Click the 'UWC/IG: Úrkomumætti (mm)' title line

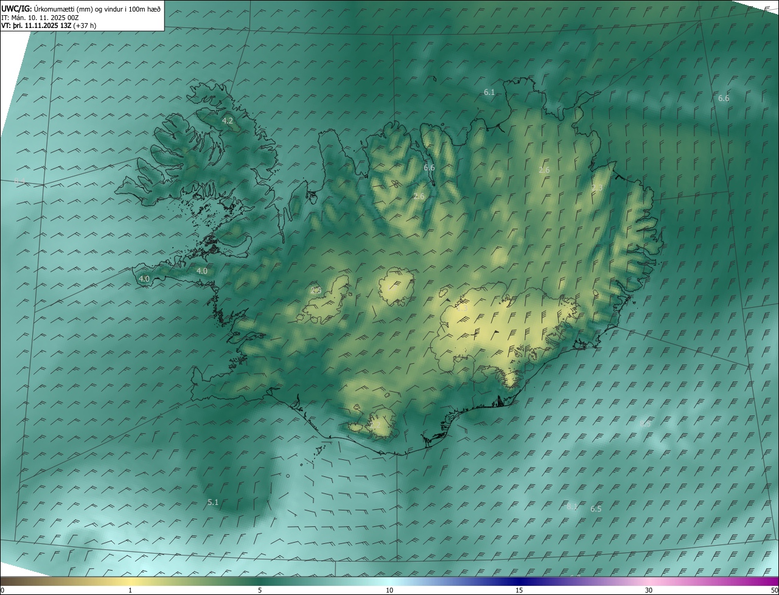(81, 9)
